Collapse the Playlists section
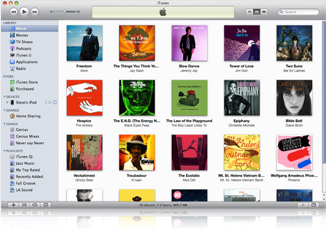 coord(5,151)
